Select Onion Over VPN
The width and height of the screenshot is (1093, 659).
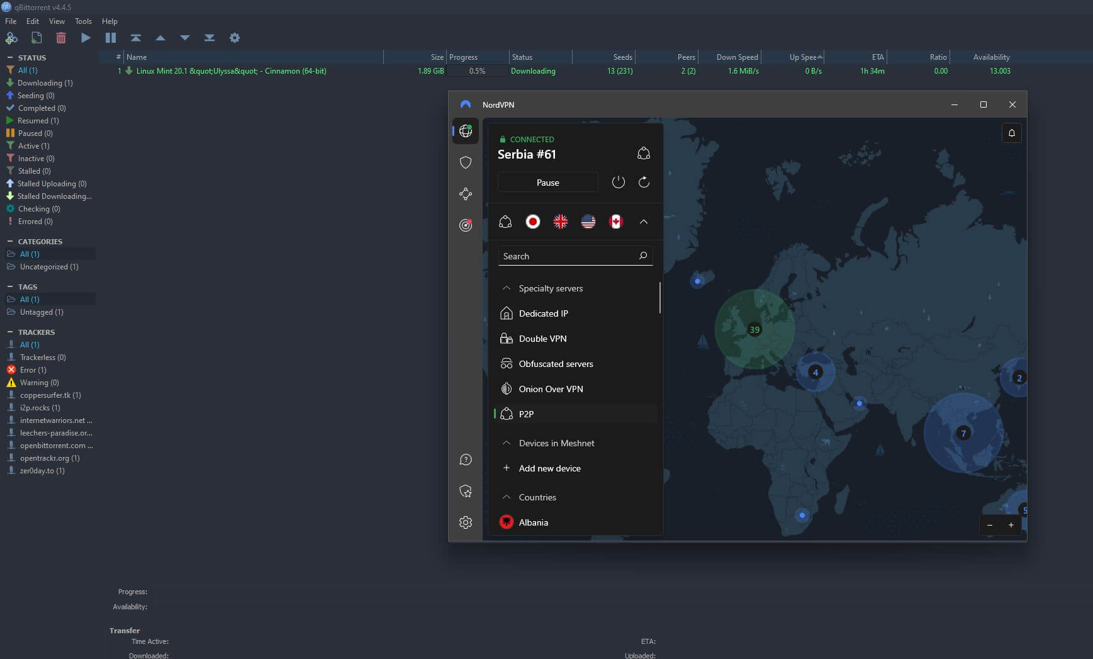tap(576, 389)
